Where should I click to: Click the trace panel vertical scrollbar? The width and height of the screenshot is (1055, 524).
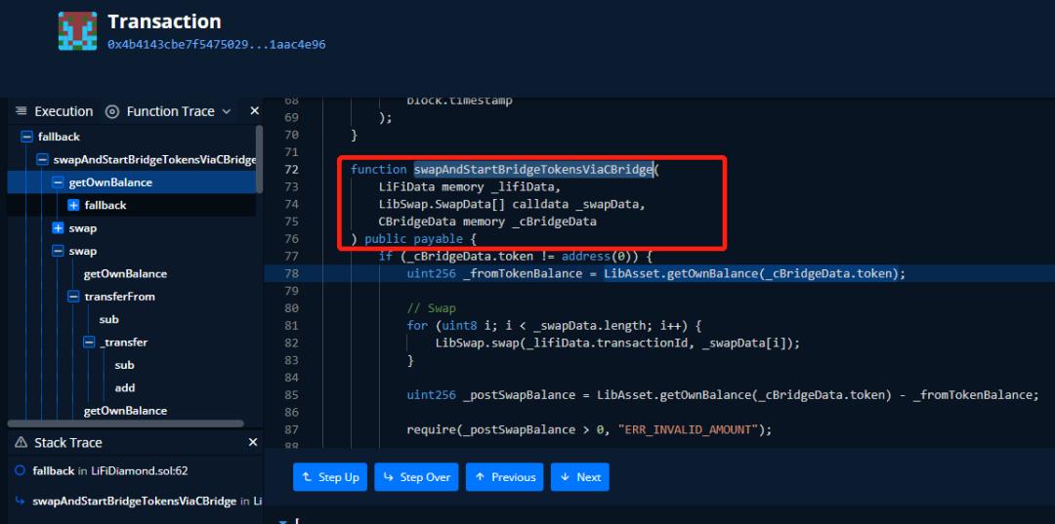pyautogui.click(x=260, y=157)
